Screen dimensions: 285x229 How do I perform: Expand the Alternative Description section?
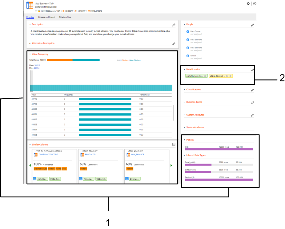pos(30,43)
